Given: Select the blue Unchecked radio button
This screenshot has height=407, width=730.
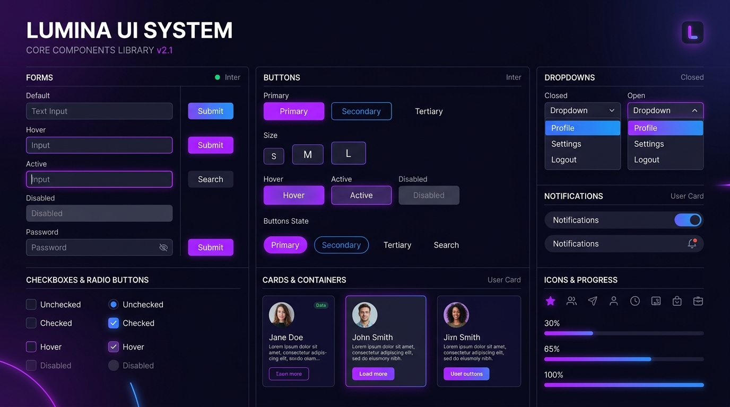Looking at the screenshot, I should click(x=114, y=305).
